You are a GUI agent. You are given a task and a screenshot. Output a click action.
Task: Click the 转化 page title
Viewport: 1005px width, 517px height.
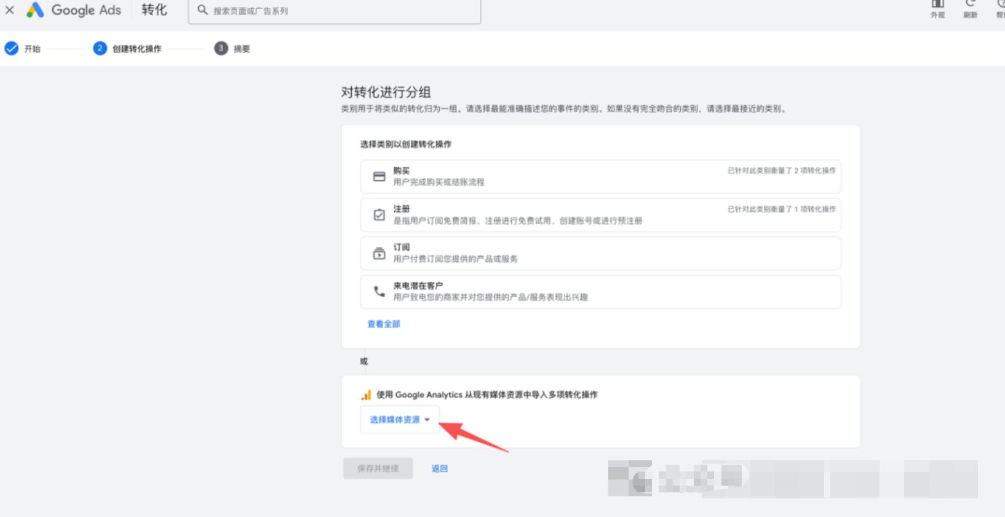(154, 10)
